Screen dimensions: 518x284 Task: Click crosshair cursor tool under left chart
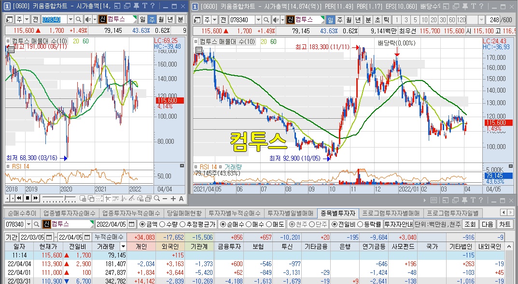point(108,198)
